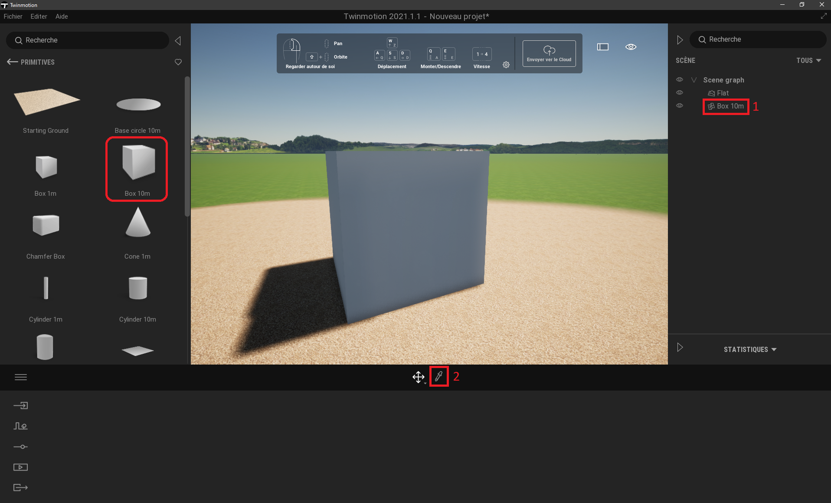
Task: Click the eye icon above the viewport
Action: click(x=631, y=47)
